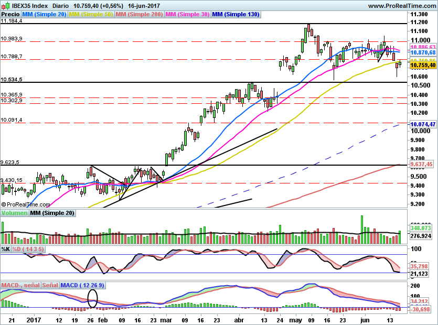The width and height of the screenshot is (438, 325).
Task: Click the IBEX35 Index title text
Action: 30,6
